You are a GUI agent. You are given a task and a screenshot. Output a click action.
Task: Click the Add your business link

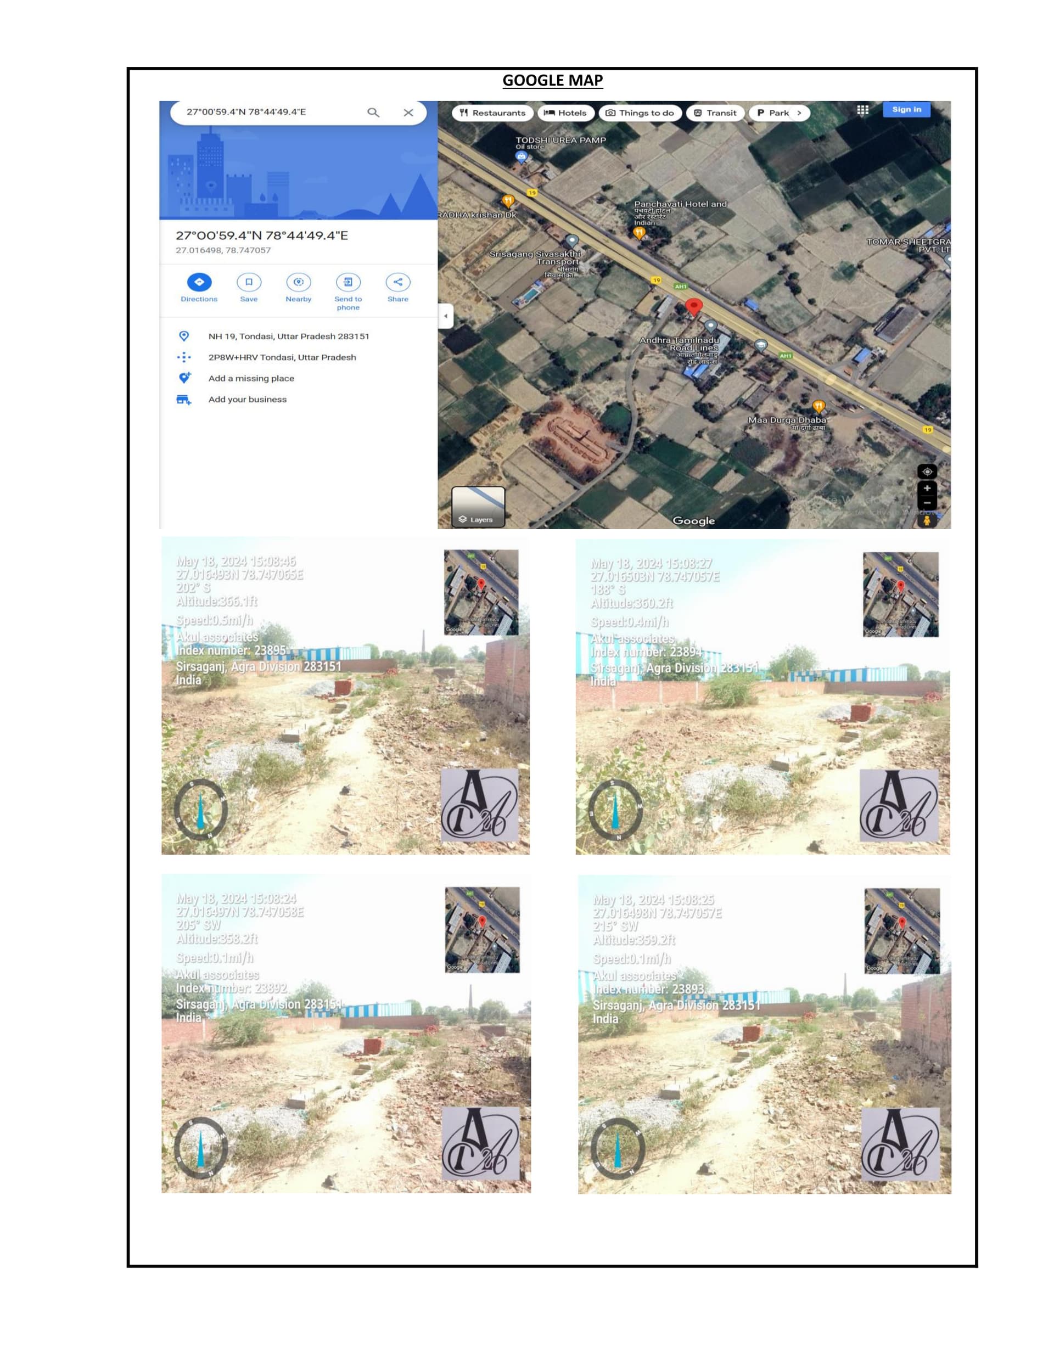coord(248,400)
